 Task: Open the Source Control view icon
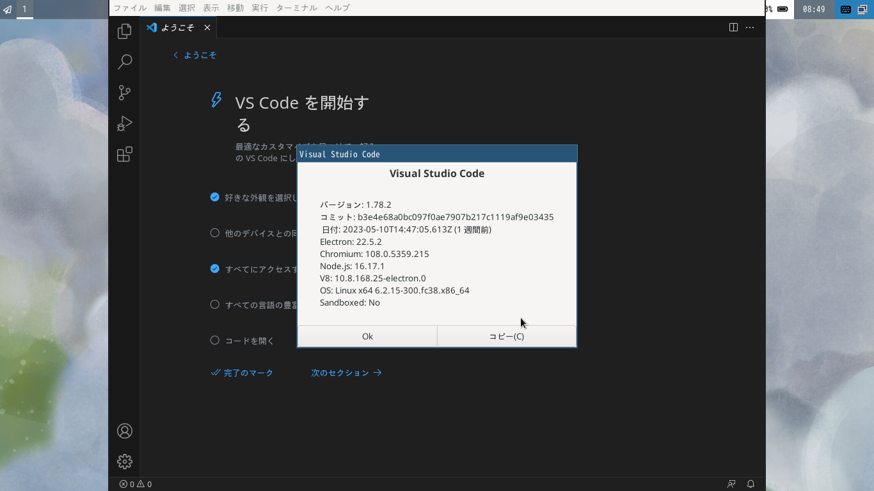click(x=125, y=92)
